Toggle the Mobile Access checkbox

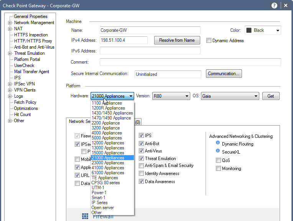pyautogui.click(x=77, y=159)
